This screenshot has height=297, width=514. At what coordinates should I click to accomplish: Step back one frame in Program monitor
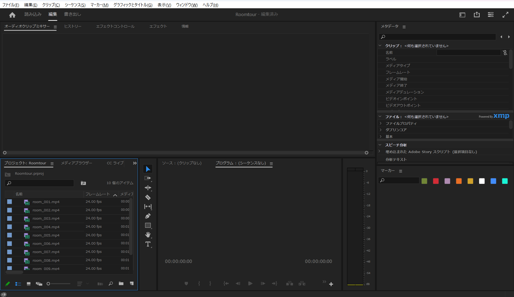tap(238, 284)
